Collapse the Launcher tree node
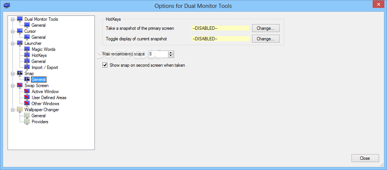 point(13,43)
